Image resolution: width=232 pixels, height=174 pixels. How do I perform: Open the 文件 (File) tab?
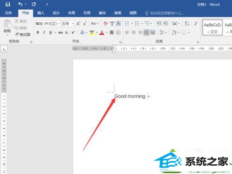8,13
